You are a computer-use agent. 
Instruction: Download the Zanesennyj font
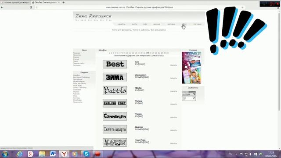[x=173, y=78]
